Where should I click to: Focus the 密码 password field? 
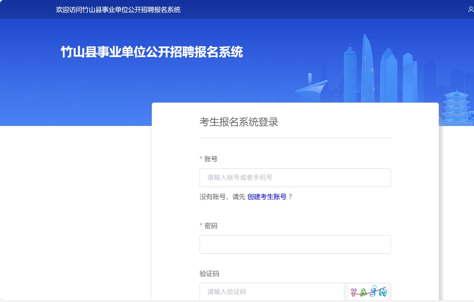295,244
